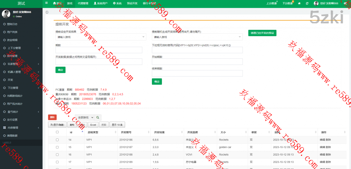The image size is (351, 169).
Task: Click the 开始期数 input field
Action: tap(197, 61)
